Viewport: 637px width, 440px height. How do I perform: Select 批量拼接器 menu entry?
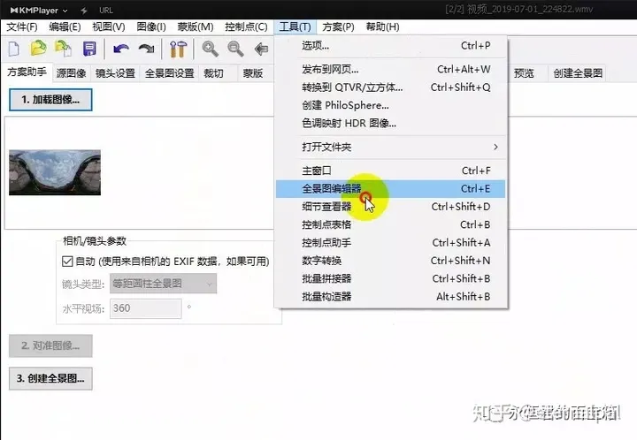point(391,278)
